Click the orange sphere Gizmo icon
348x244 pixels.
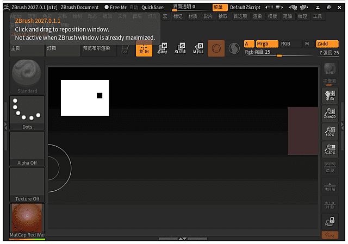(216, 48)
